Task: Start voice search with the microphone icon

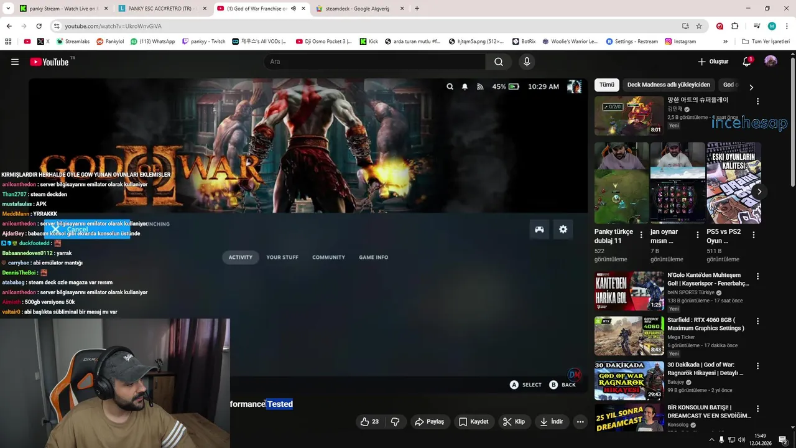Action: click(527, 62)
